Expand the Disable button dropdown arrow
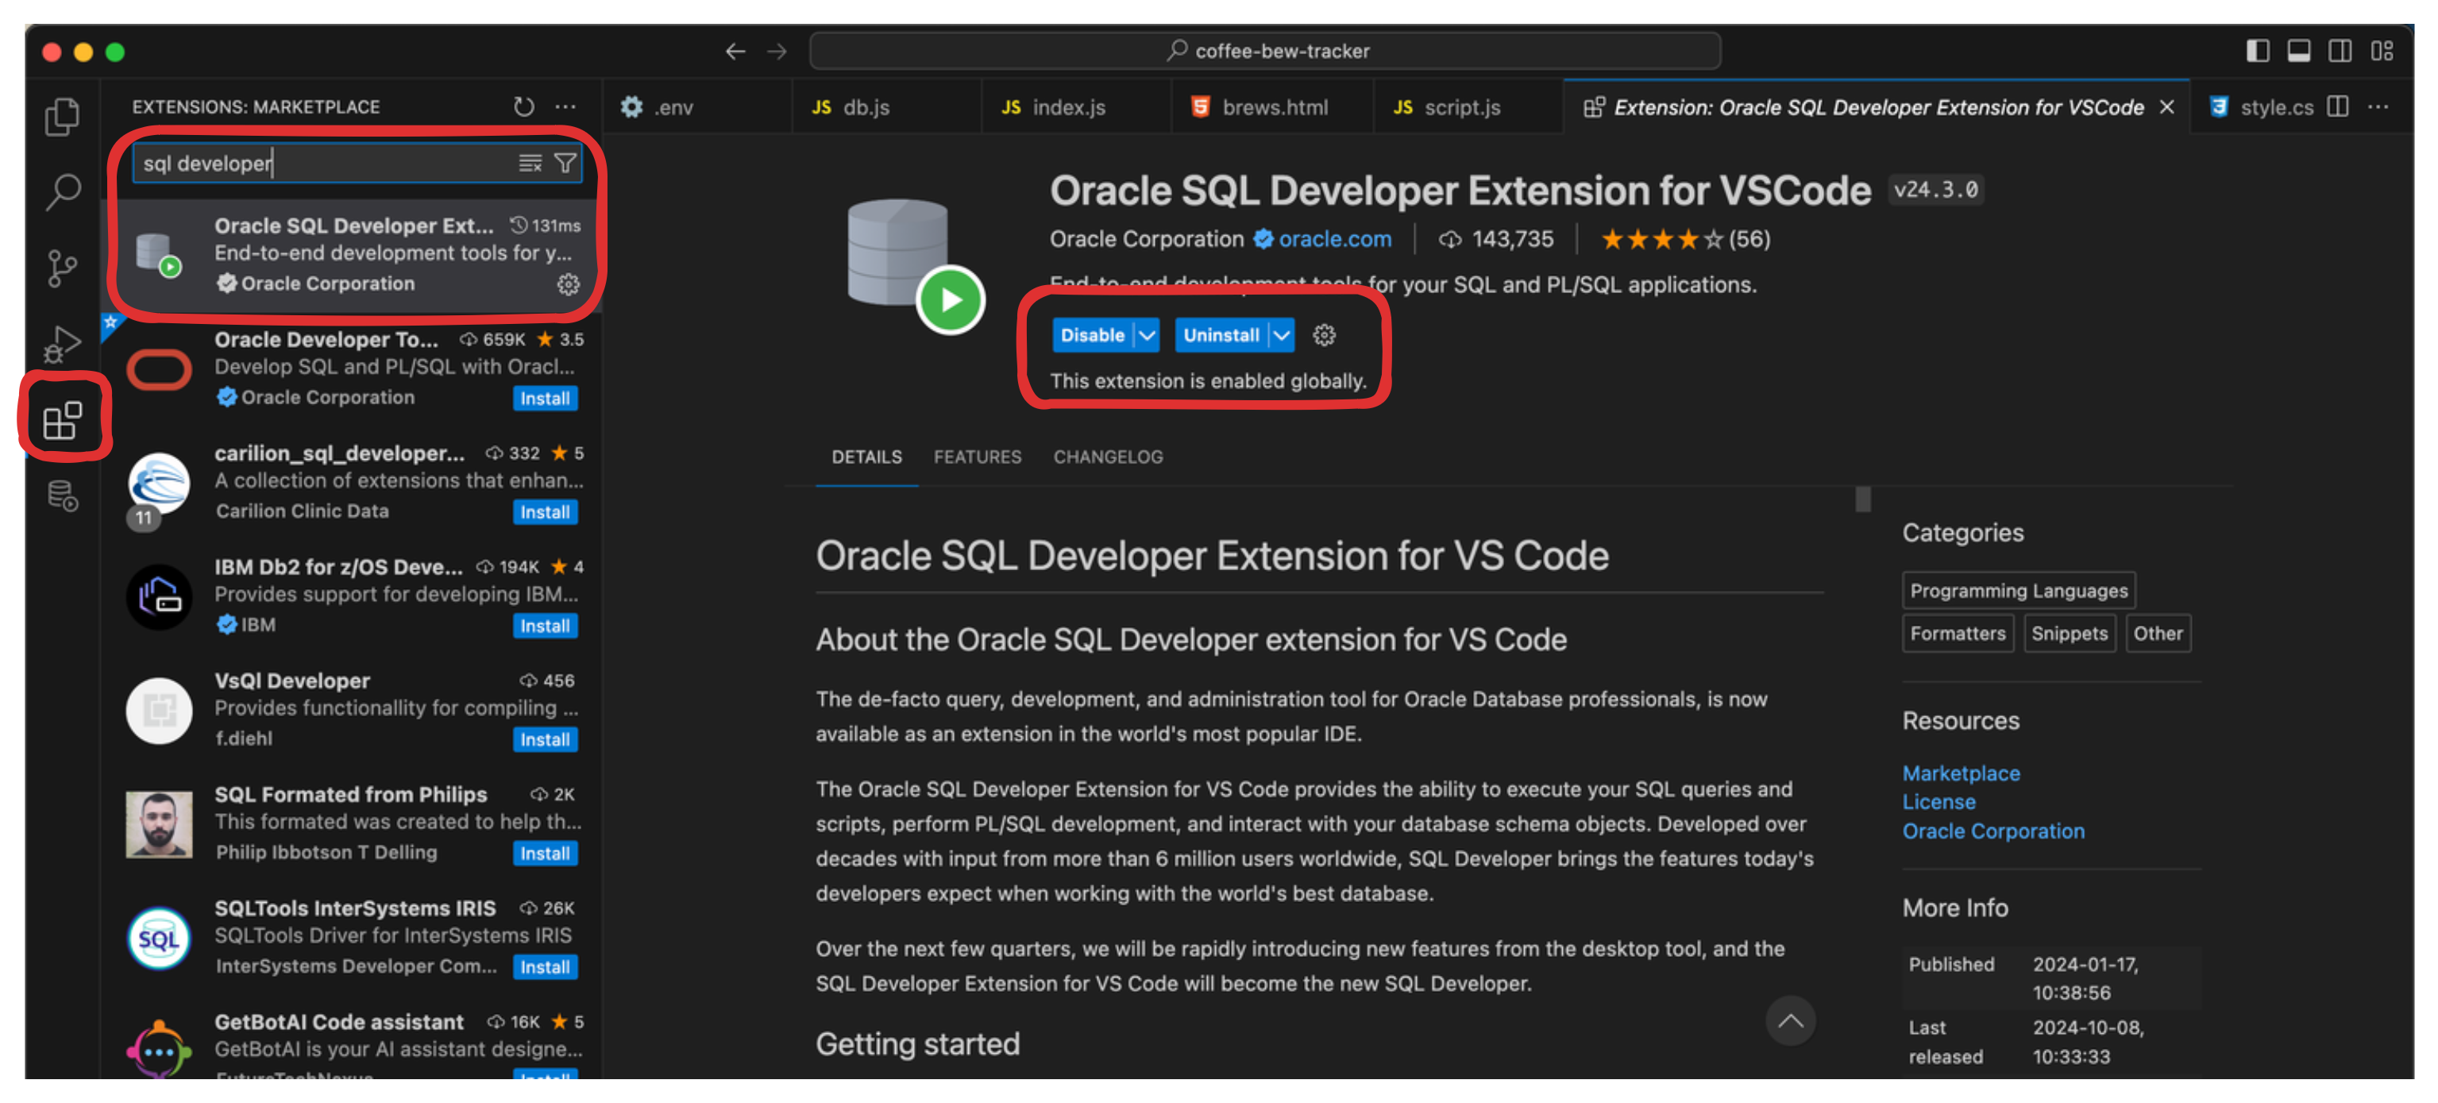 (1147, 335)
